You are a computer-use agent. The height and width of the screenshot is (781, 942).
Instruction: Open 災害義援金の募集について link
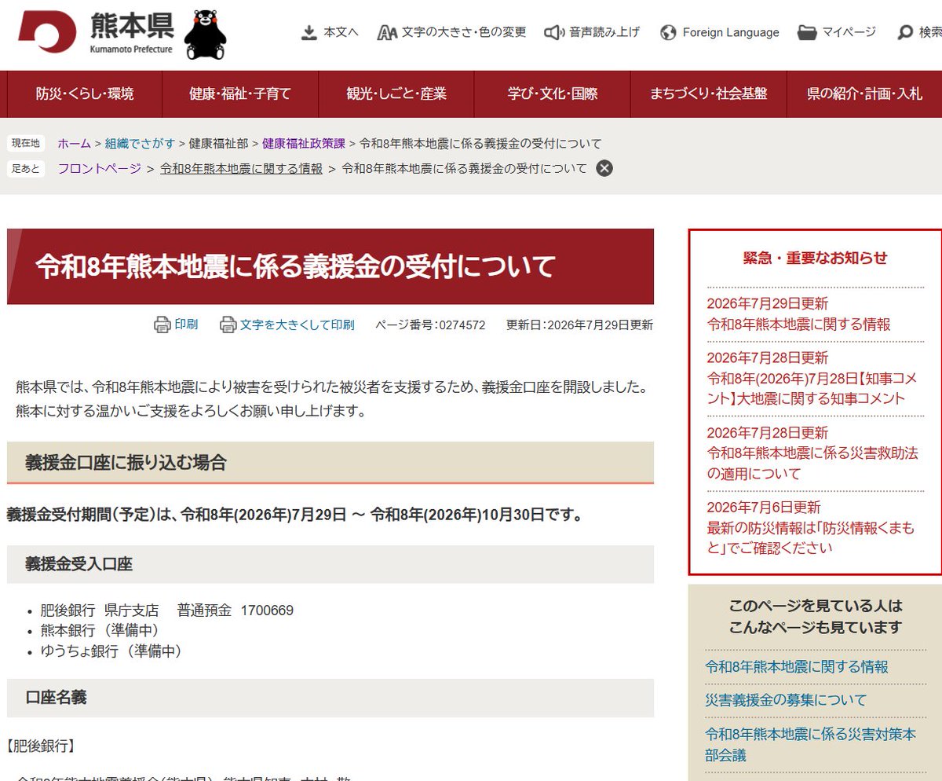pyautogui.click(x=787, y=700)
